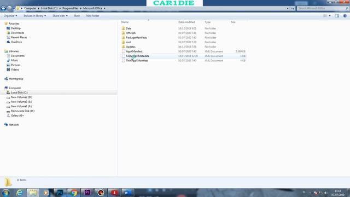Click Local Disk (C:) in breadcrumb
The width and height of the screenshot is (350, 197).
click(49, 9)
